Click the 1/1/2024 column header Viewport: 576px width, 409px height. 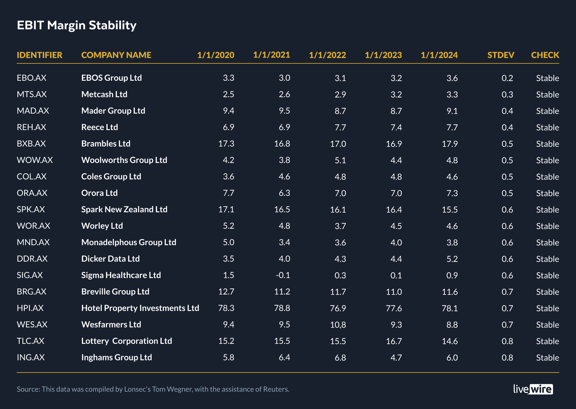coord(439,55)
